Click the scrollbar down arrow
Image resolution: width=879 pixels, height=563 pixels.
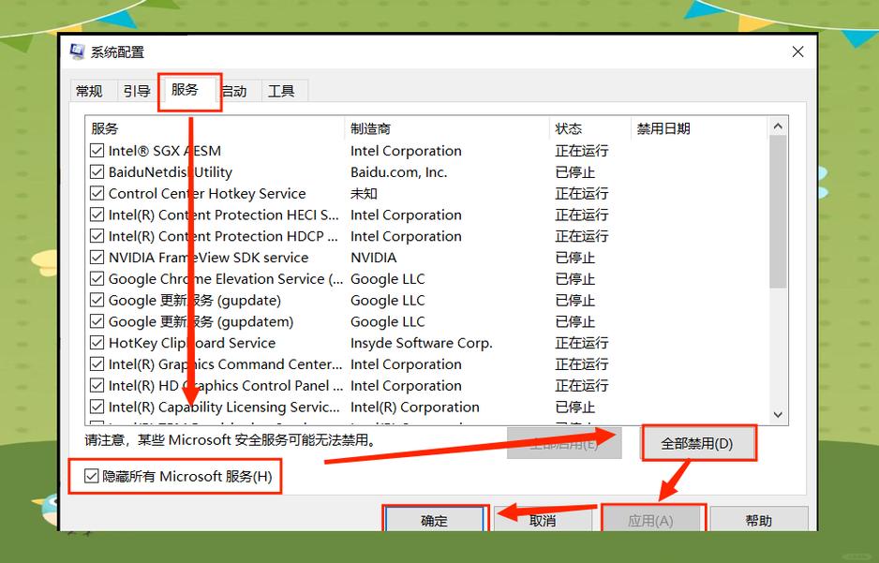(778, 414)
